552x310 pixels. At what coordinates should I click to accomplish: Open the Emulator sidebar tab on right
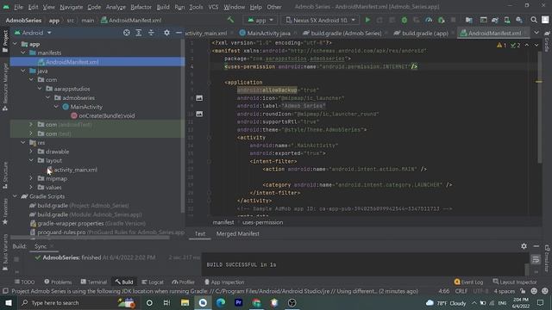pos(547,258)
